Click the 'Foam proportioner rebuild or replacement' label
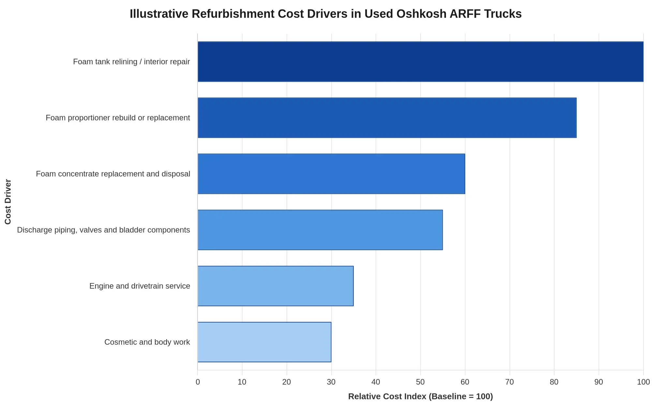652x404 pixels. [x=118, y=118]
